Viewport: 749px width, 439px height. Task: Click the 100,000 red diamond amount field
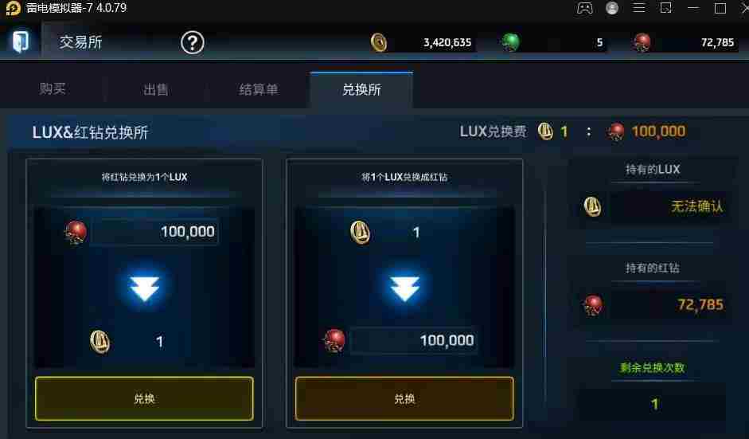pyautogui.click(x=154, y=232)
